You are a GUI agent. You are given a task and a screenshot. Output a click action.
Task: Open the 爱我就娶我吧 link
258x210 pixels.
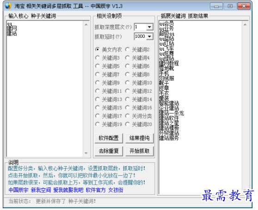(x=68, y=190)
